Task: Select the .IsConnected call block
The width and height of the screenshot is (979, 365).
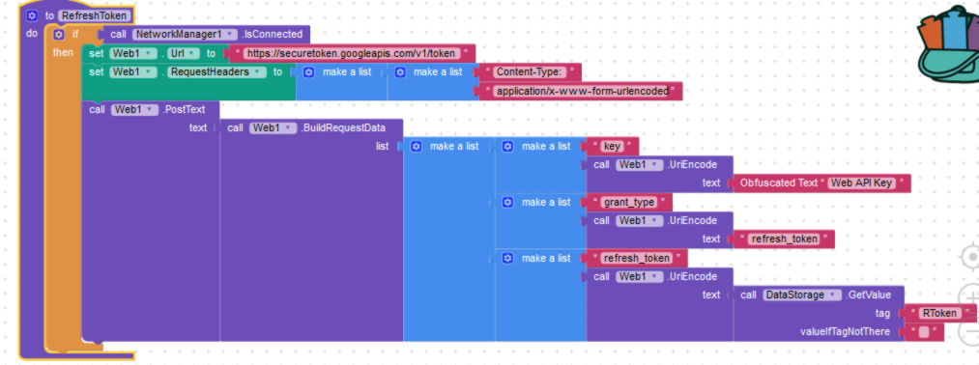Action: click(273, 35)
